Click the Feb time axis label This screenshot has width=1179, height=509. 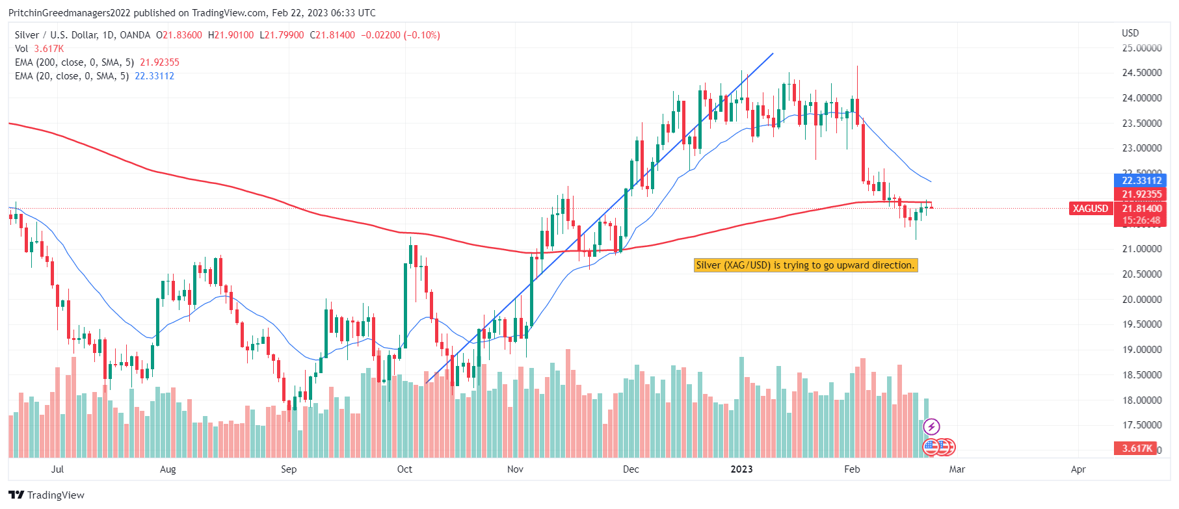point(852,469)
